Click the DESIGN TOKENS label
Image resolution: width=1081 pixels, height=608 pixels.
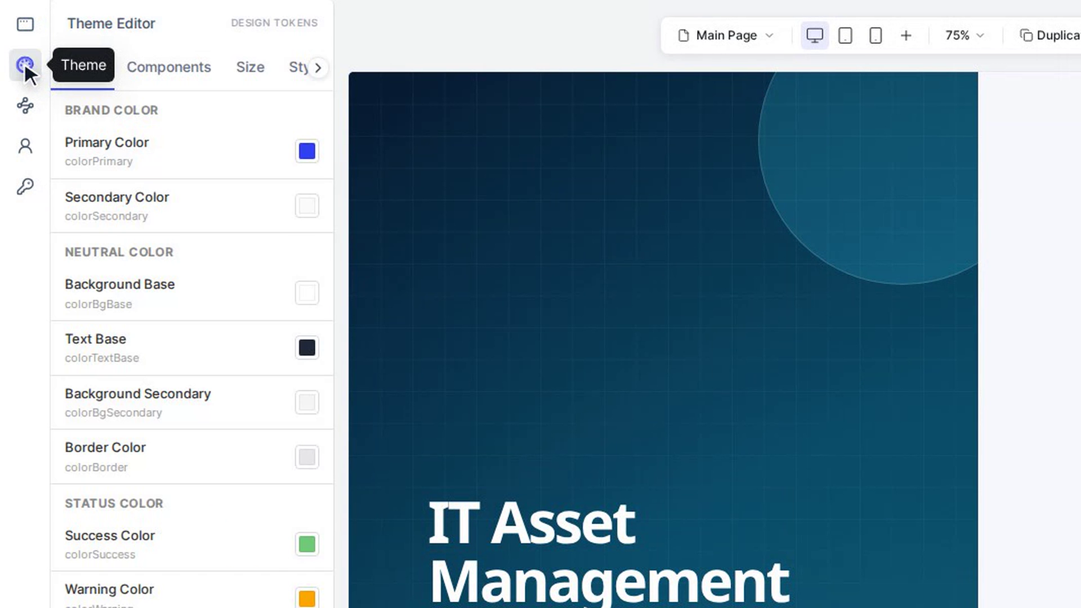tap(274, 23)
